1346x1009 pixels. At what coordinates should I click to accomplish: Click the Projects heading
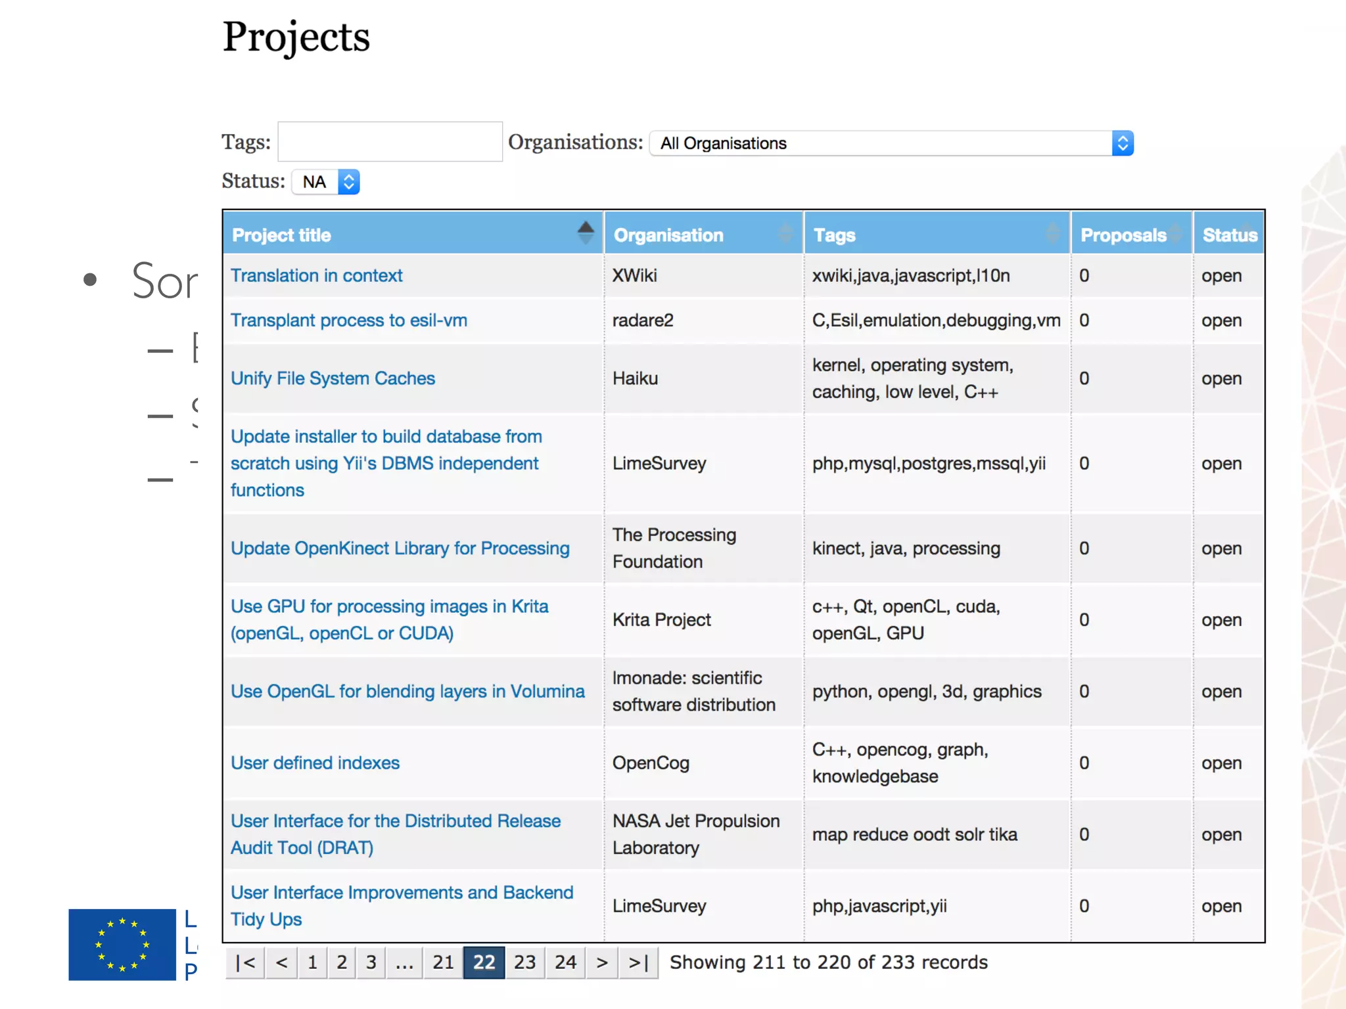tap(296, 37)
